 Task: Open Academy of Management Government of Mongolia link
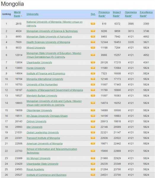coord(55,90)
